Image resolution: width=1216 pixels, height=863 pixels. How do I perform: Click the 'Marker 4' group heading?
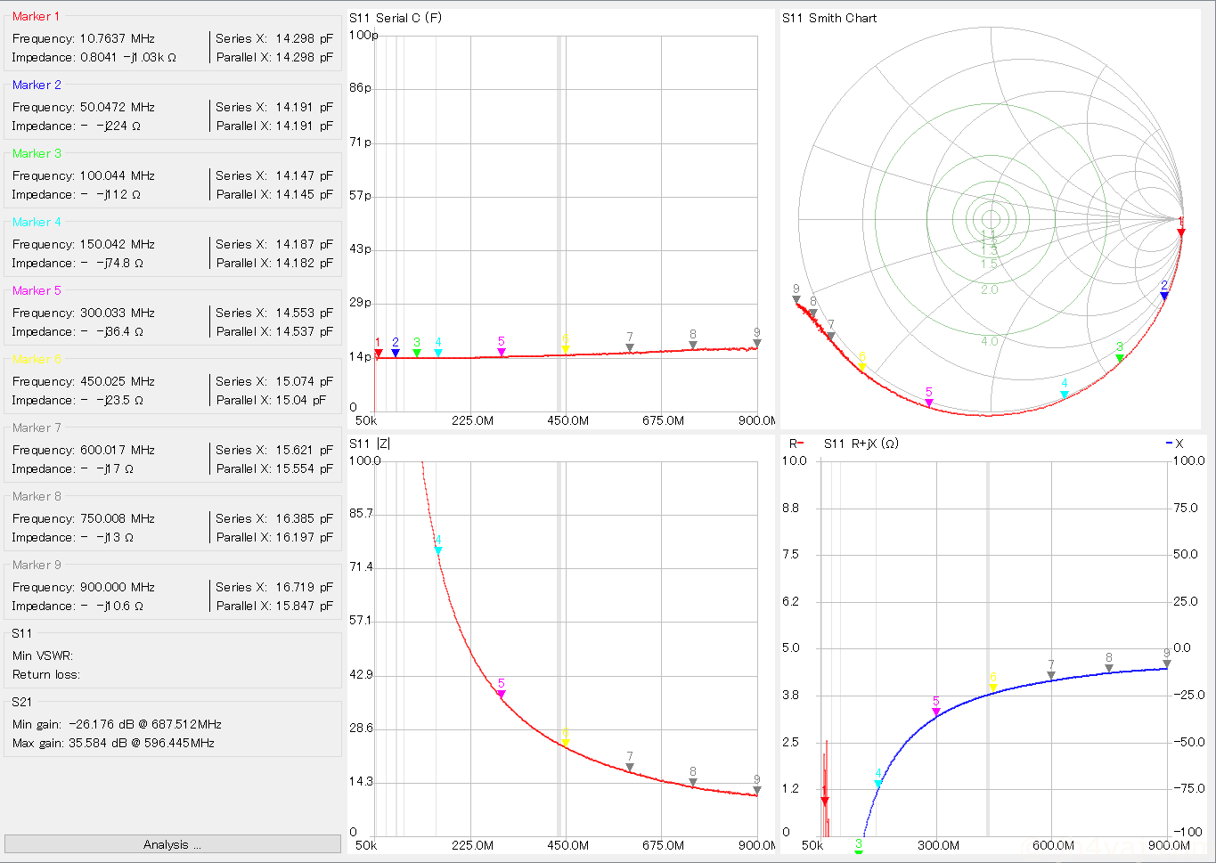coord(37,222)
